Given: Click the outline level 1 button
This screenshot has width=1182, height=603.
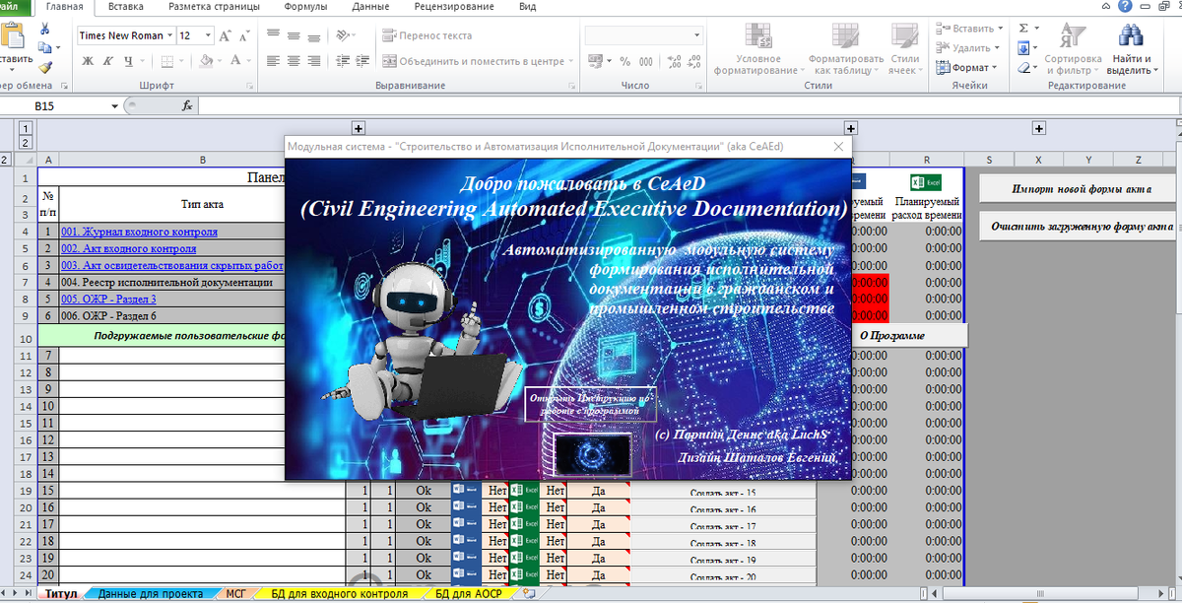Looking at the screenshot, I should (26, 127).
